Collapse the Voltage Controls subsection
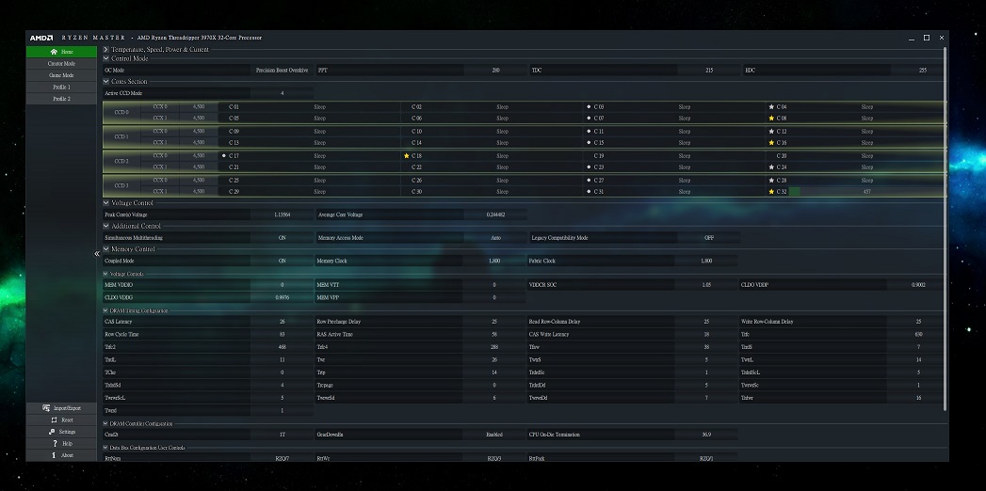The width and height of the screenshot is (986, 491). click(x=105, y=274)
